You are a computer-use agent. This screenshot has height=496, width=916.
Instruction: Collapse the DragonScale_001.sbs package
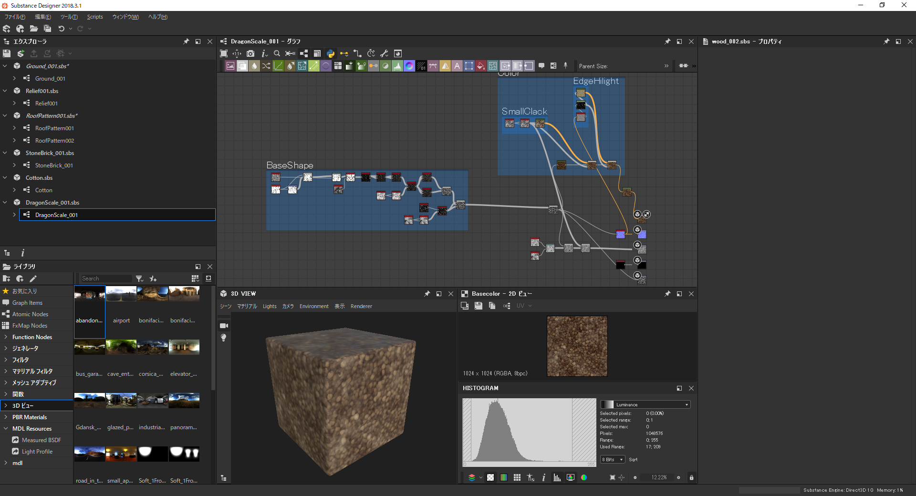click(x=5, y=202)
